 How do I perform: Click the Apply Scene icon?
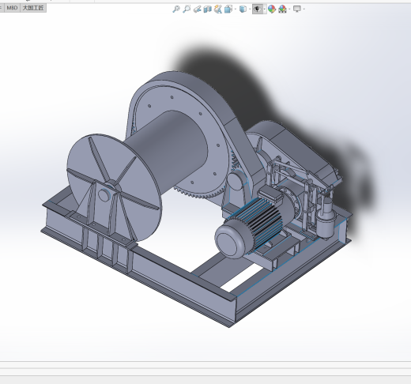pos(282,9)
